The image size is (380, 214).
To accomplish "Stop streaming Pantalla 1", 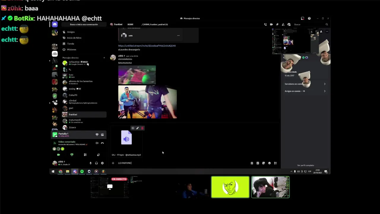I will click(x=97, y=135).
